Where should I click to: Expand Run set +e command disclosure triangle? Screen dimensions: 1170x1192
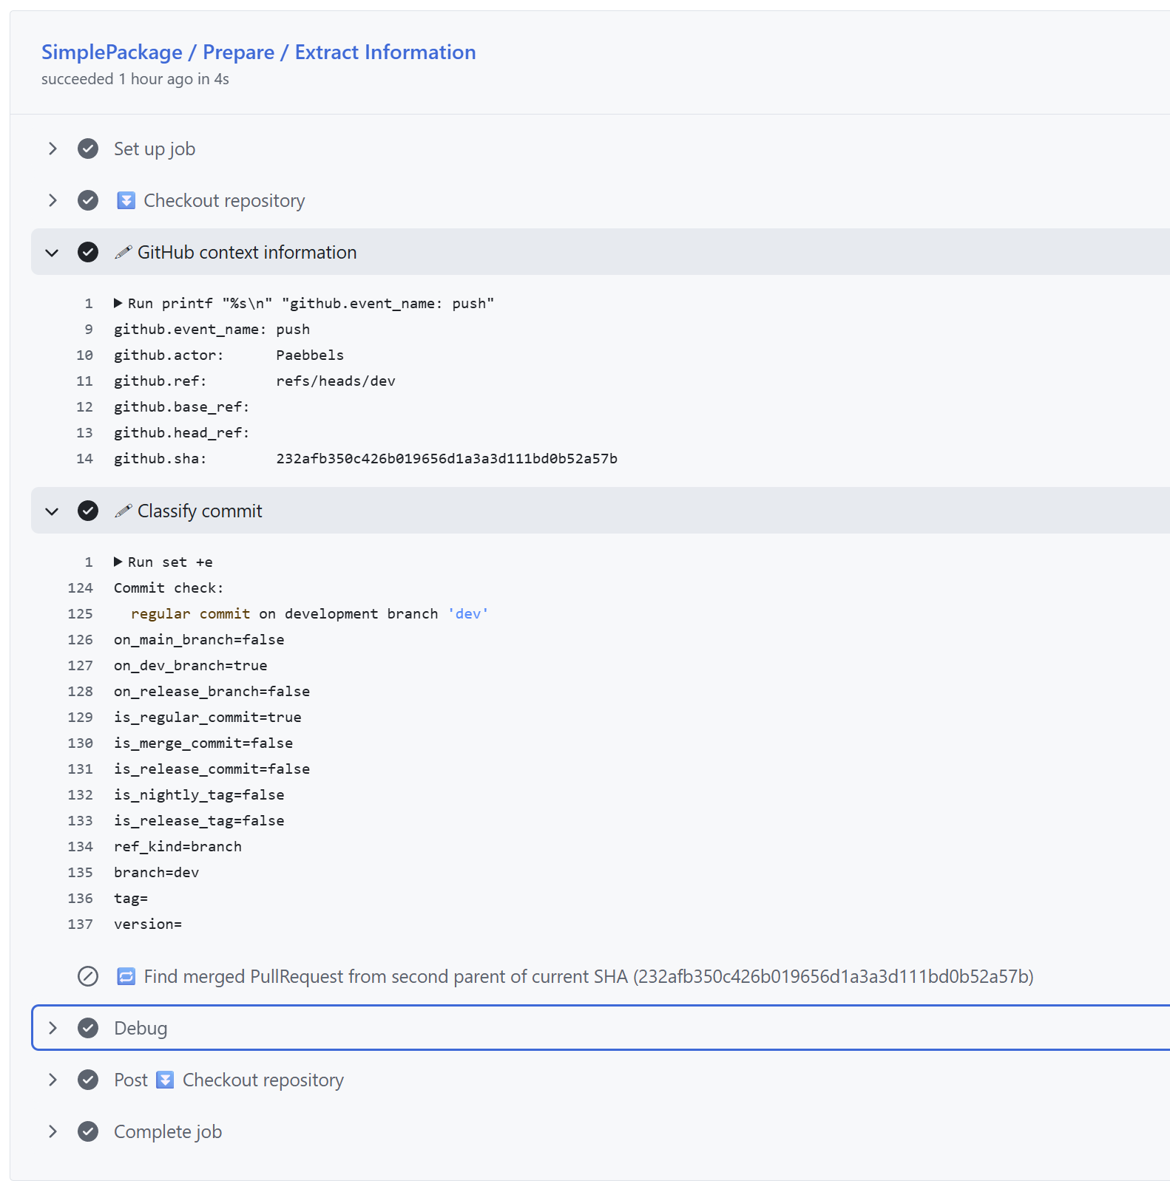click(x=118, y=562)
